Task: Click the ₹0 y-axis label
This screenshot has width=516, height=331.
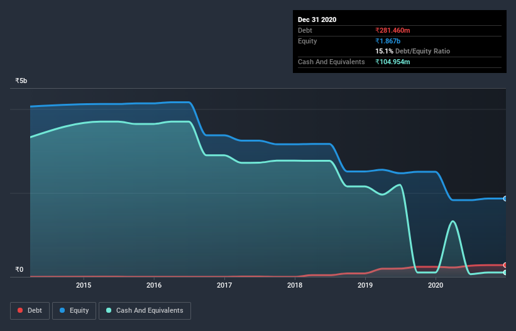Action: [19, 269]
